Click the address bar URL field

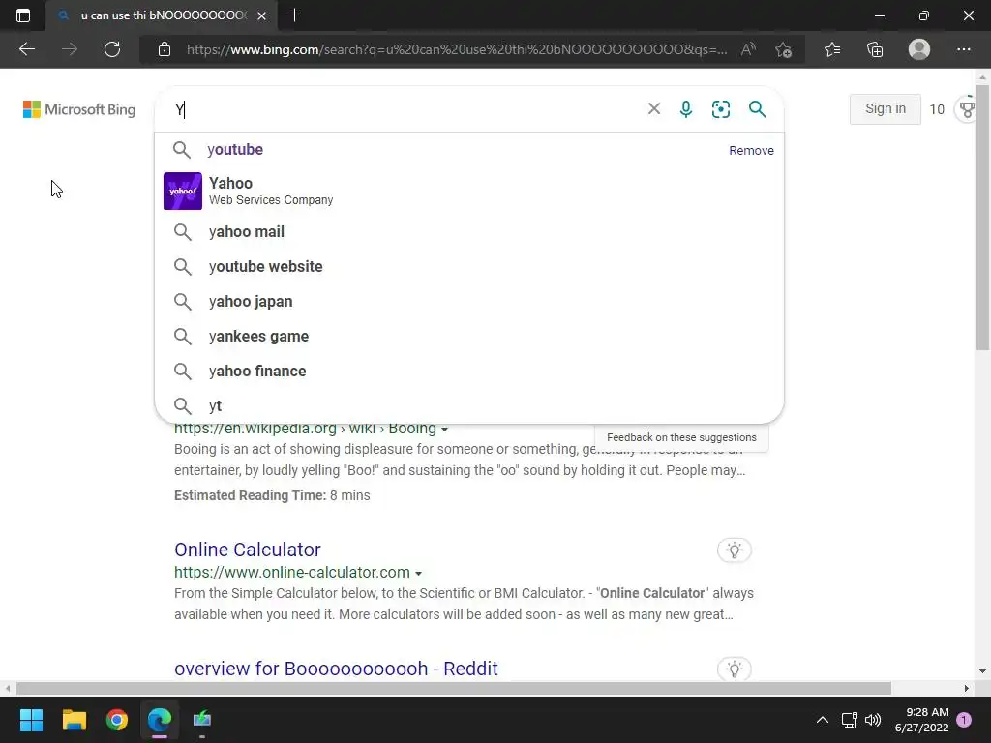tap(457, 49)
